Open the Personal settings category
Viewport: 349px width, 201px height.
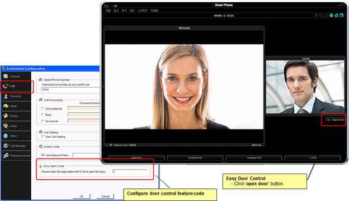click(x=16, y=96)
